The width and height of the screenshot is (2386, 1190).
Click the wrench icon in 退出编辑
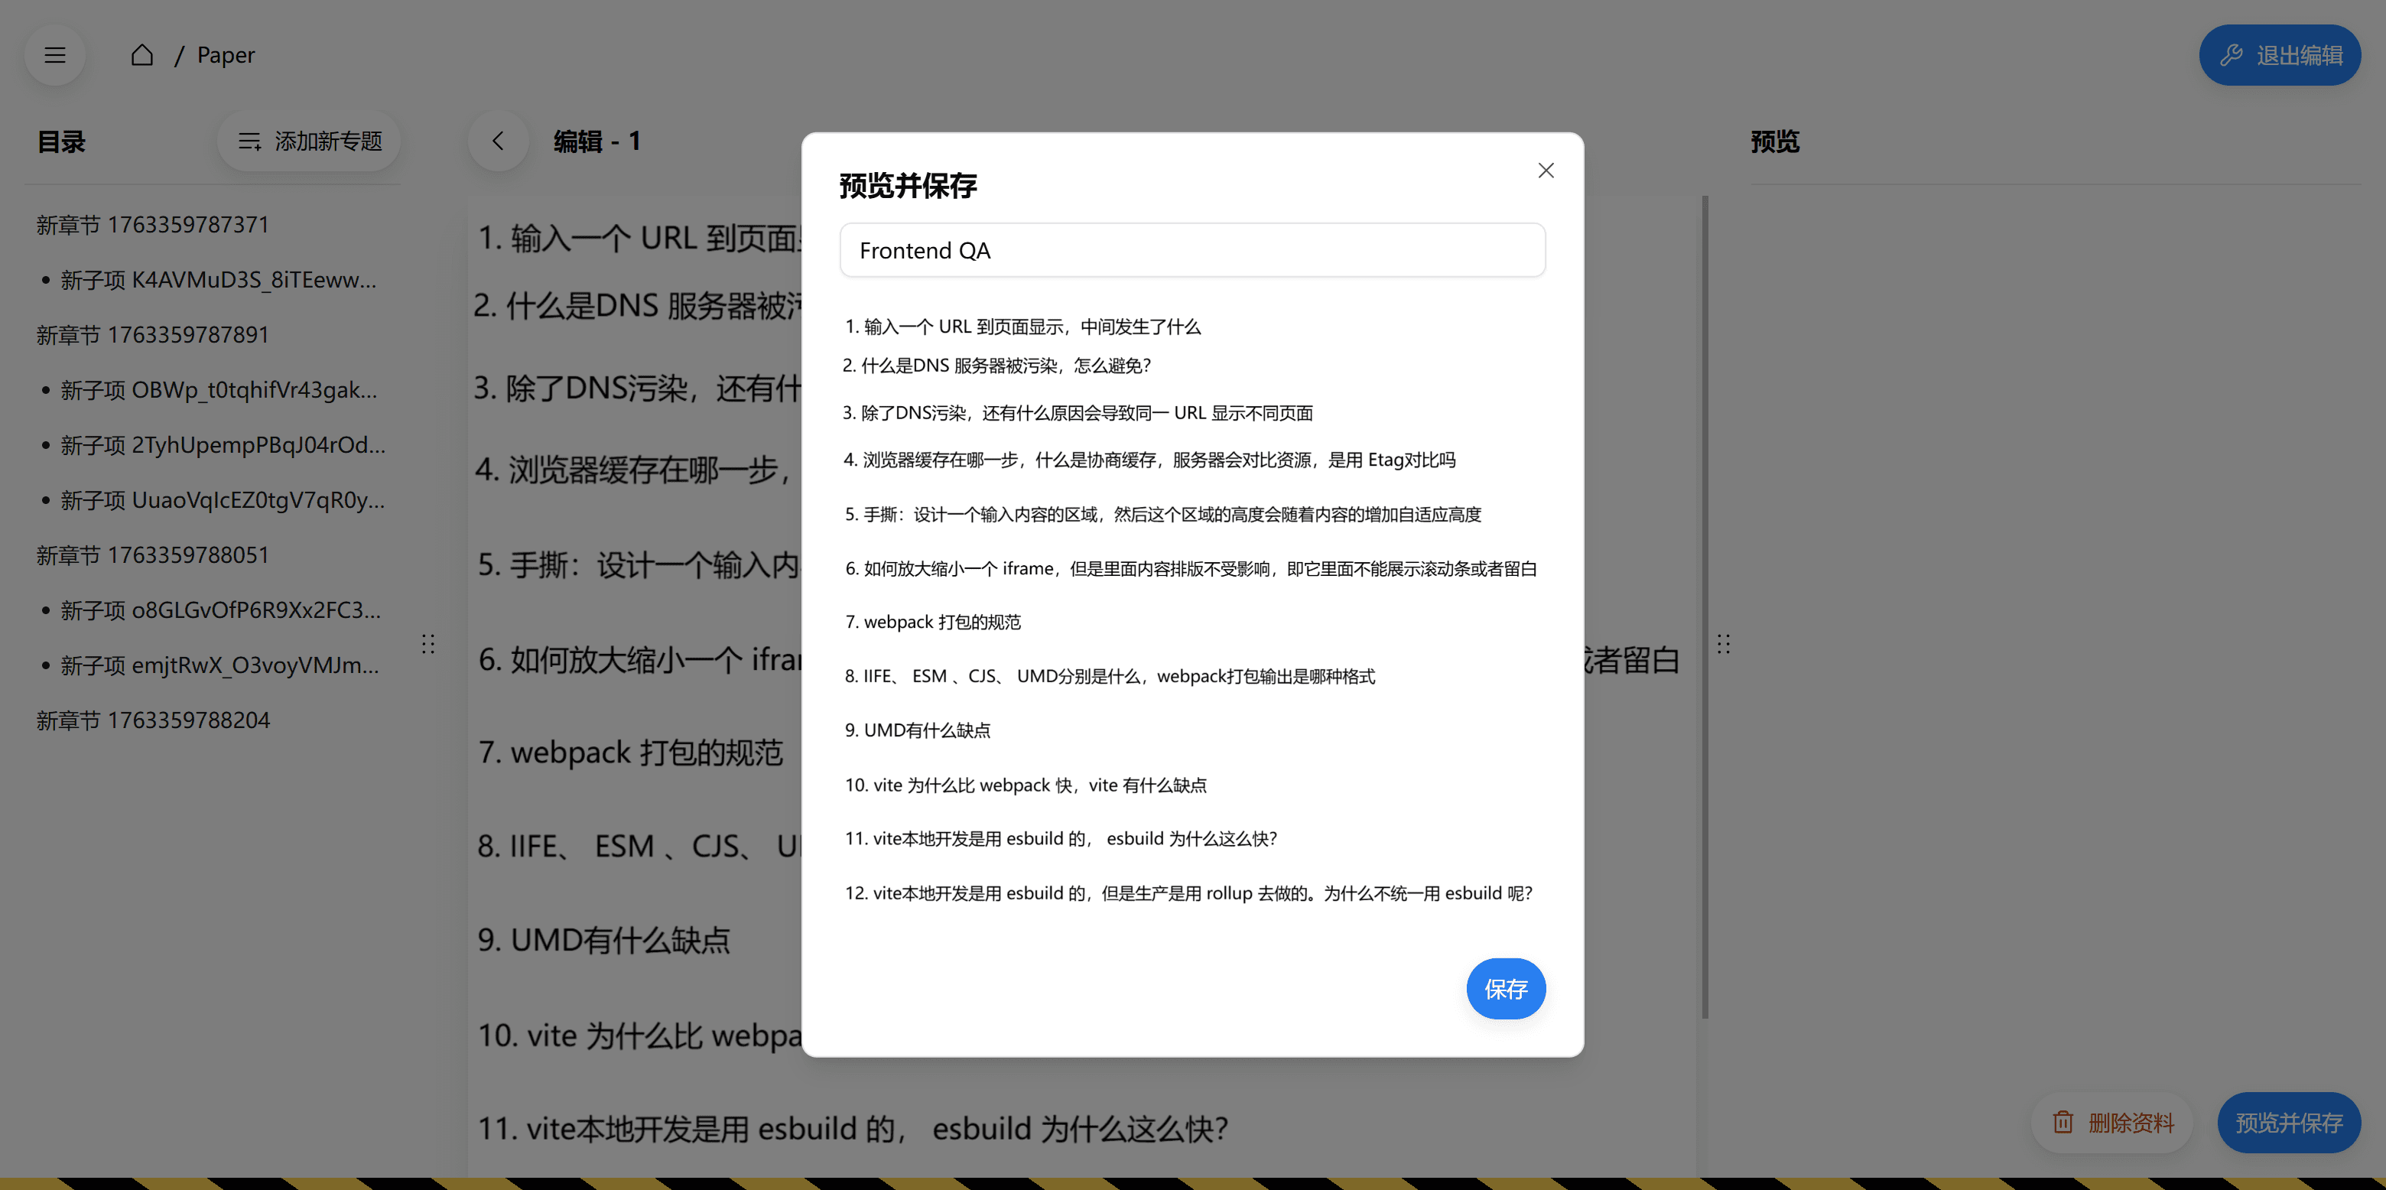[x=2232, y=56]
